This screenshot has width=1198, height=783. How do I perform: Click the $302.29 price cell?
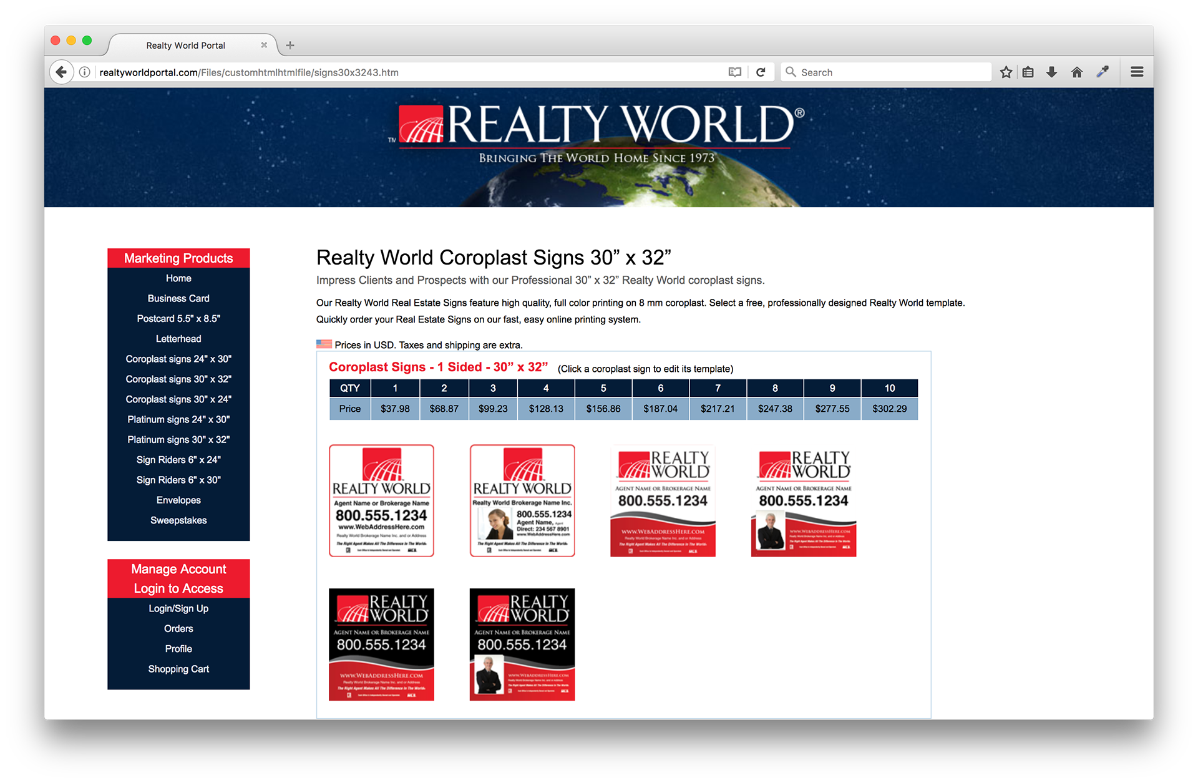(x=890, y=409)
